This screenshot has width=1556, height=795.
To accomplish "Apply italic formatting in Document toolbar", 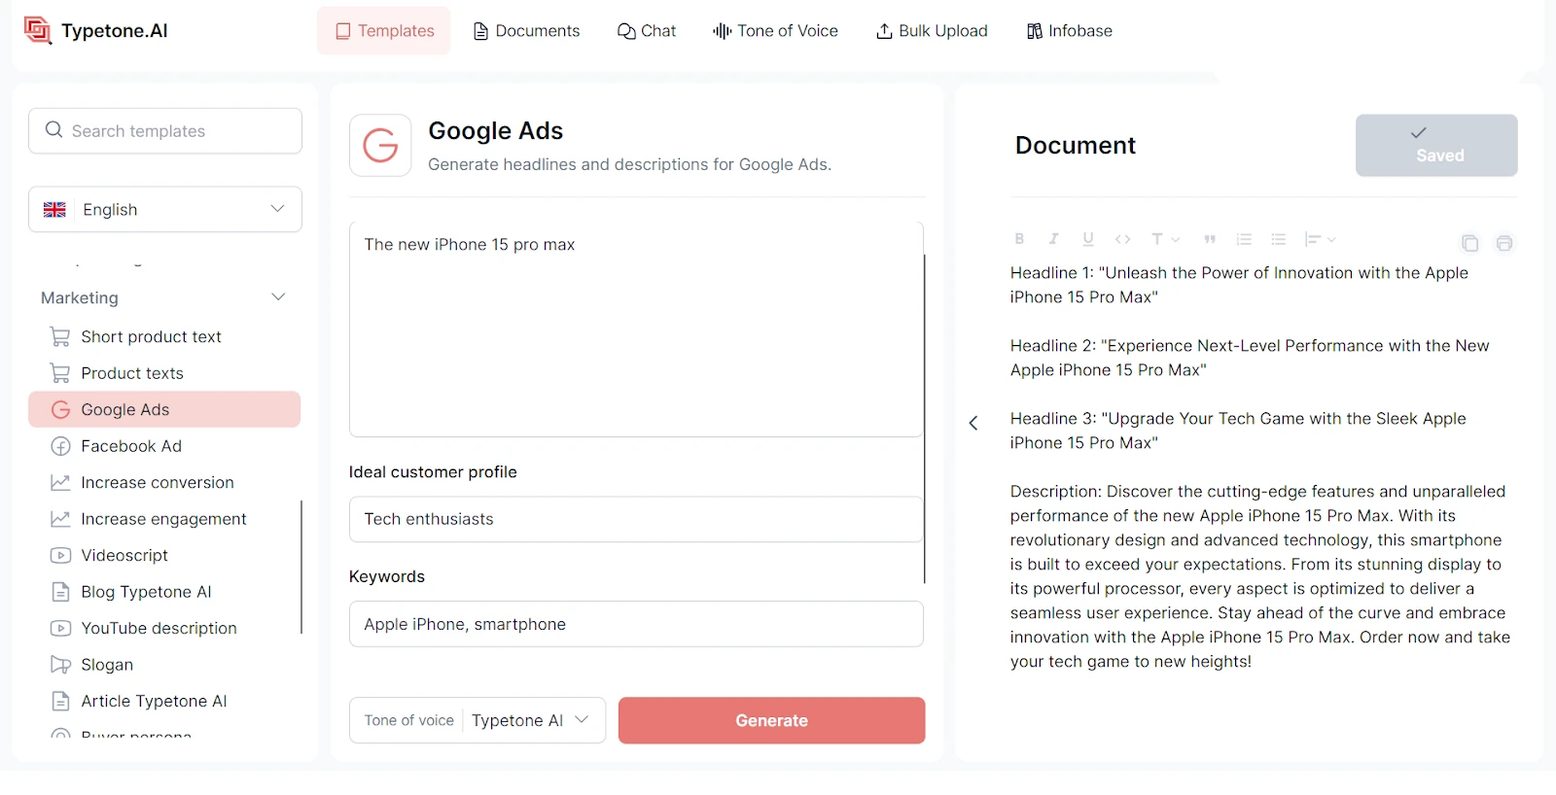I will tap(1053, 239).
